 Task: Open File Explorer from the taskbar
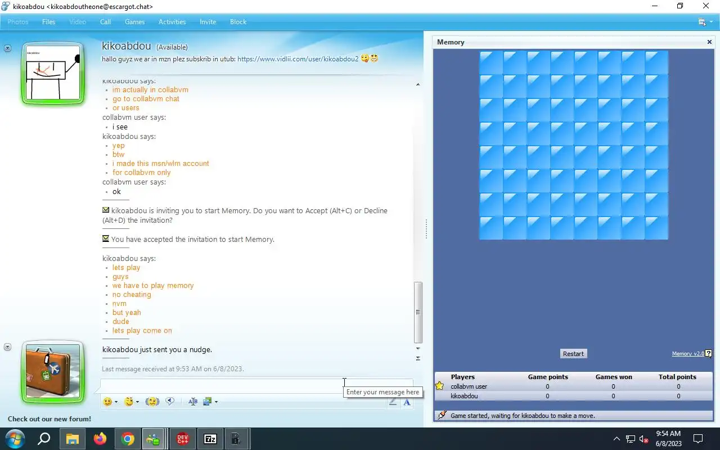73,439
